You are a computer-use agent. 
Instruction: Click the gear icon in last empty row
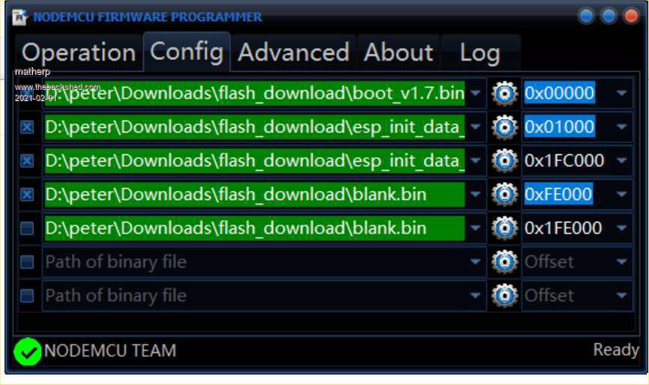pyautogui.click(x=505, y=296)
